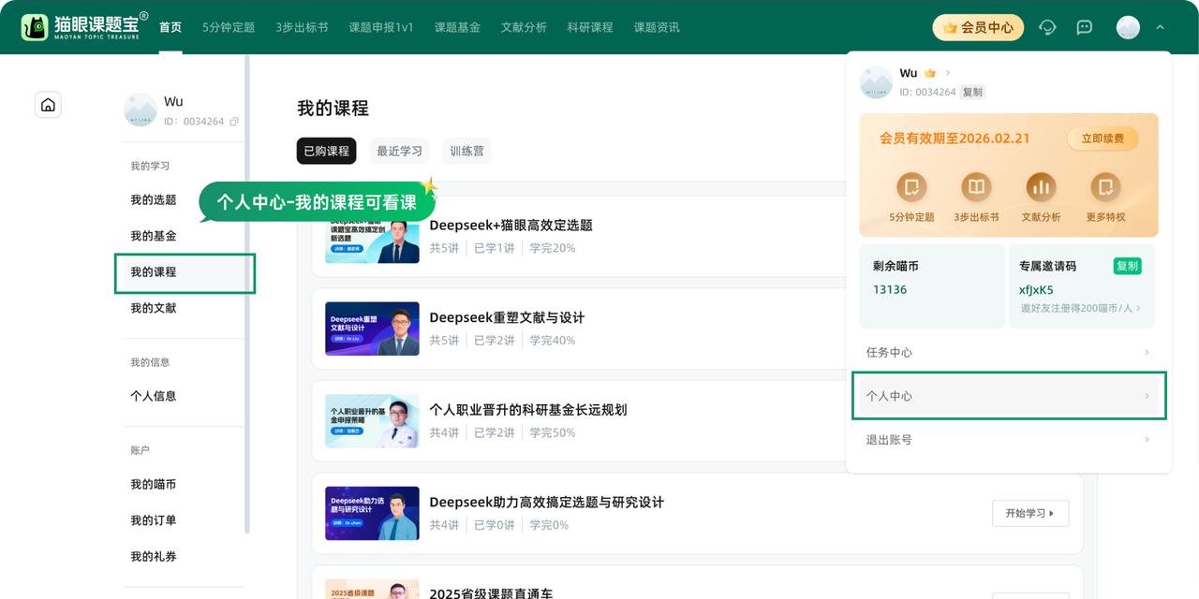Click title Deepseek+猫眼高效定选题
The height and width of the screenshot is (599, 1199).
[511, 226]
